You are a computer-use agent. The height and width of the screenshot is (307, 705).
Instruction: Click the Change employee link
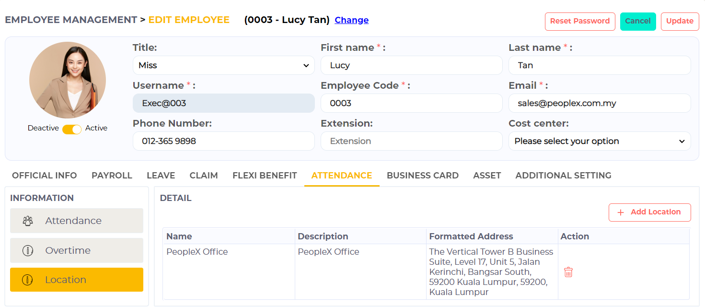tap(352, 20)
